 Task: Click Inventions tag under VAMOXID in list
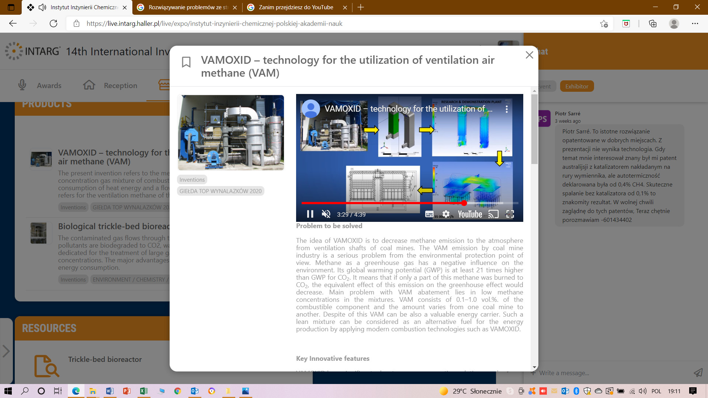point(73,207)
